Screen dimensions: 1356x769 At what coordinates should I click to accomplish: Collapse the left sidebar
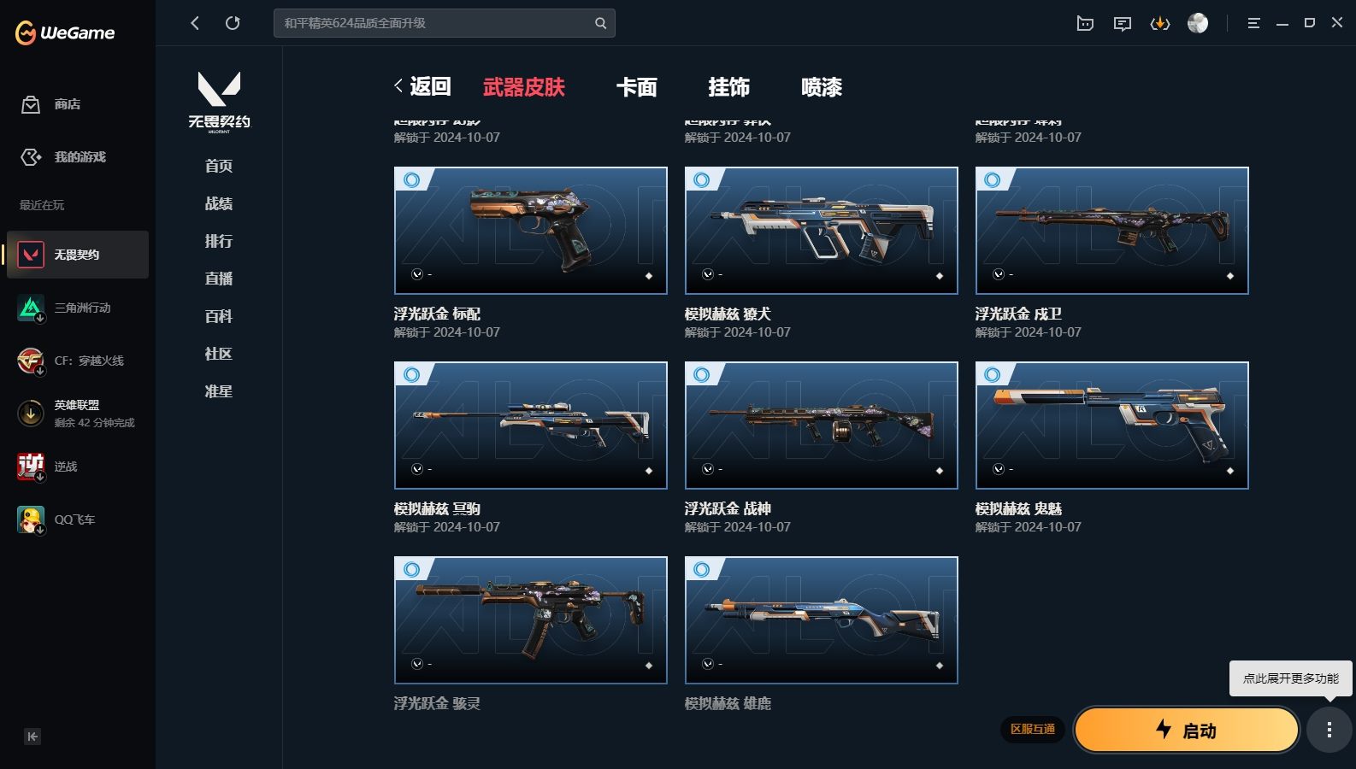pyautogui.click(x=32, y=737)
